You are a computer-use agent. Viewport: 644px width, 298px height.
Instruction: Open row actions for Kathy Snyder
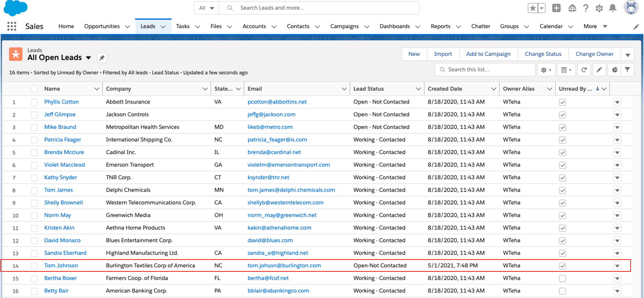pyautogui.click(x=617, y=178)
